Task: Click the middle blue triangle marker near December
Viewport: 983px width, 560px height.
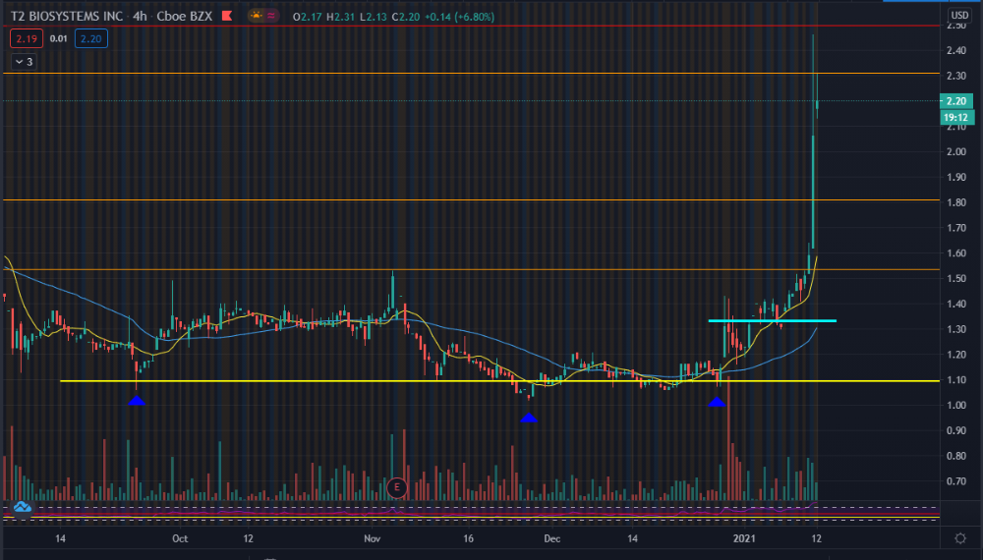Action: point(529,418)
